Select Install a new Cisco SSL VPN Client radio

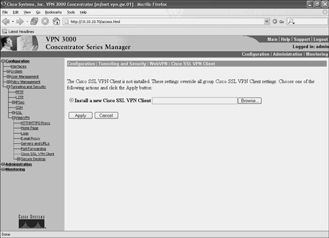[x=71, y=100]
